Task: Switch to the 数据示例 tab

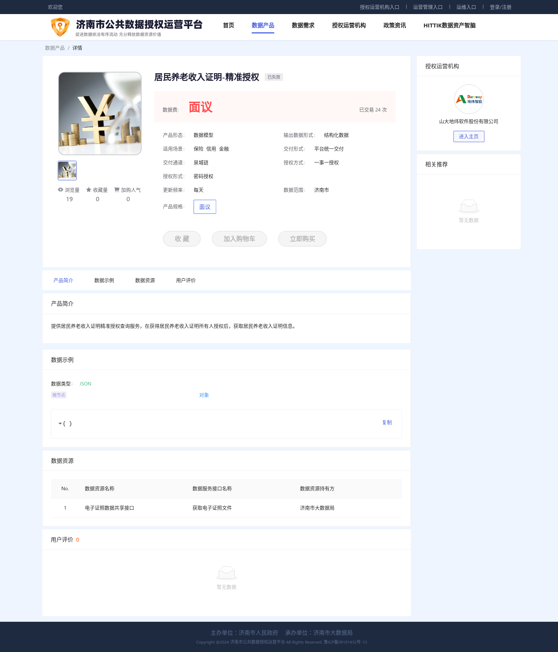Action: 104,280
